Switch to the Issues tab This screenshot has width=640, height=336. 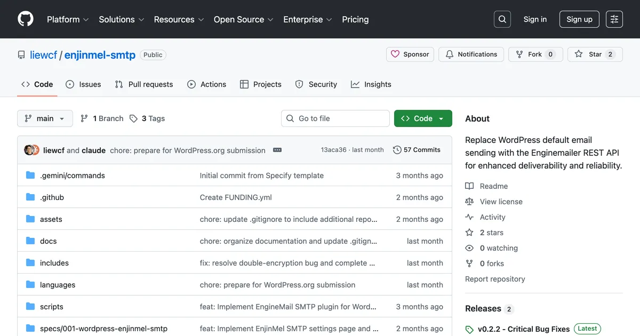[83, 84]
